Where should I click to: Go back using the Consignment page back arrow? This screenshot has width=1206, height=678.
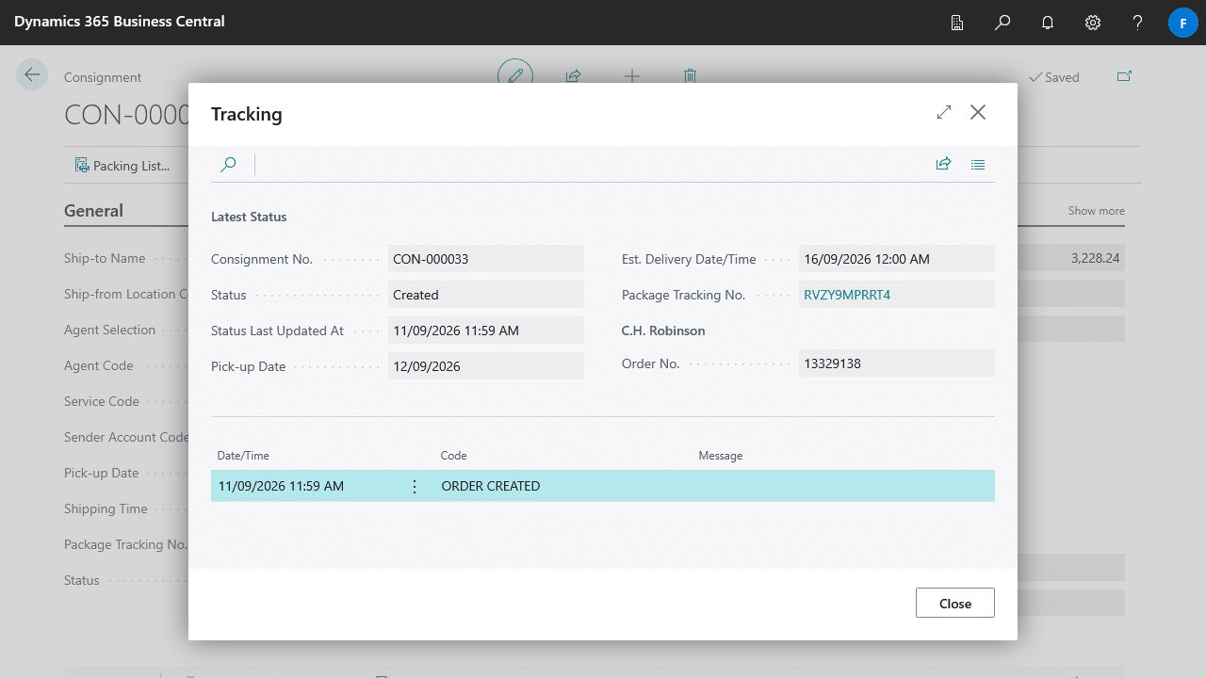coord(32,75)
